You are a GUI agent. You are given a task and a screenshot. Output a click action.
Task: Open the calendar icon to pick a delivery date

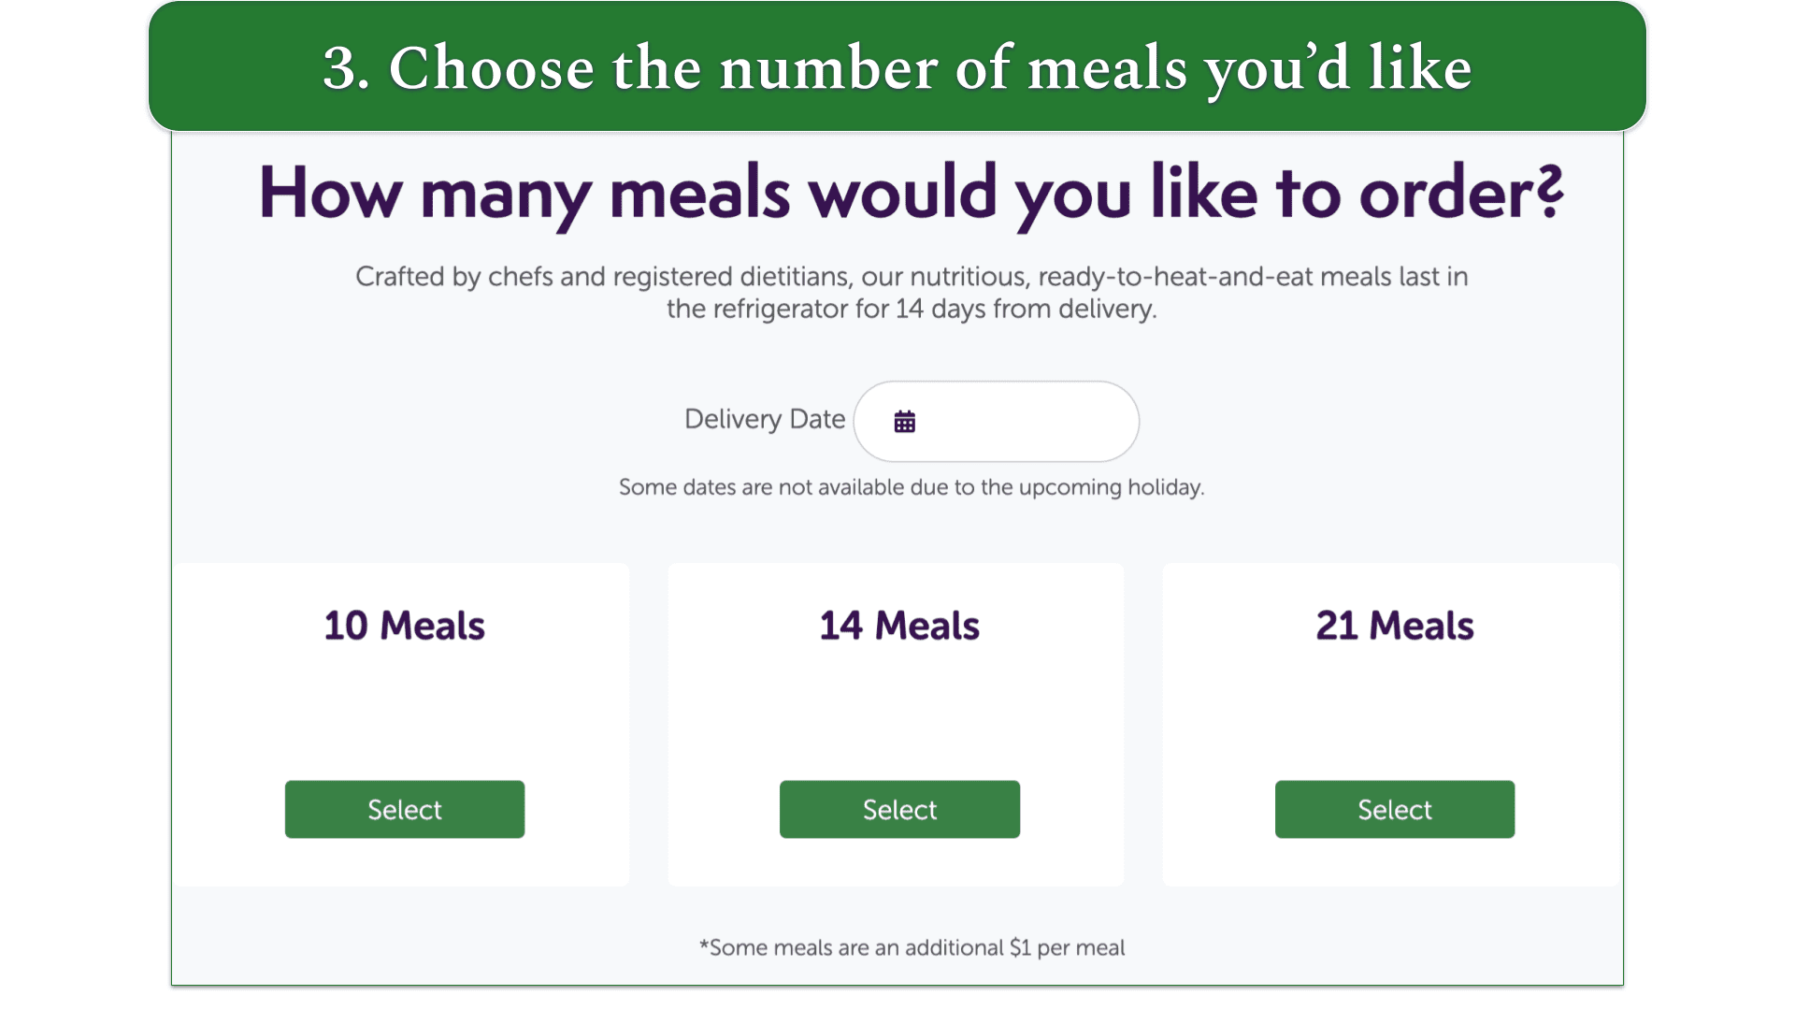click(x=904, y=421)
